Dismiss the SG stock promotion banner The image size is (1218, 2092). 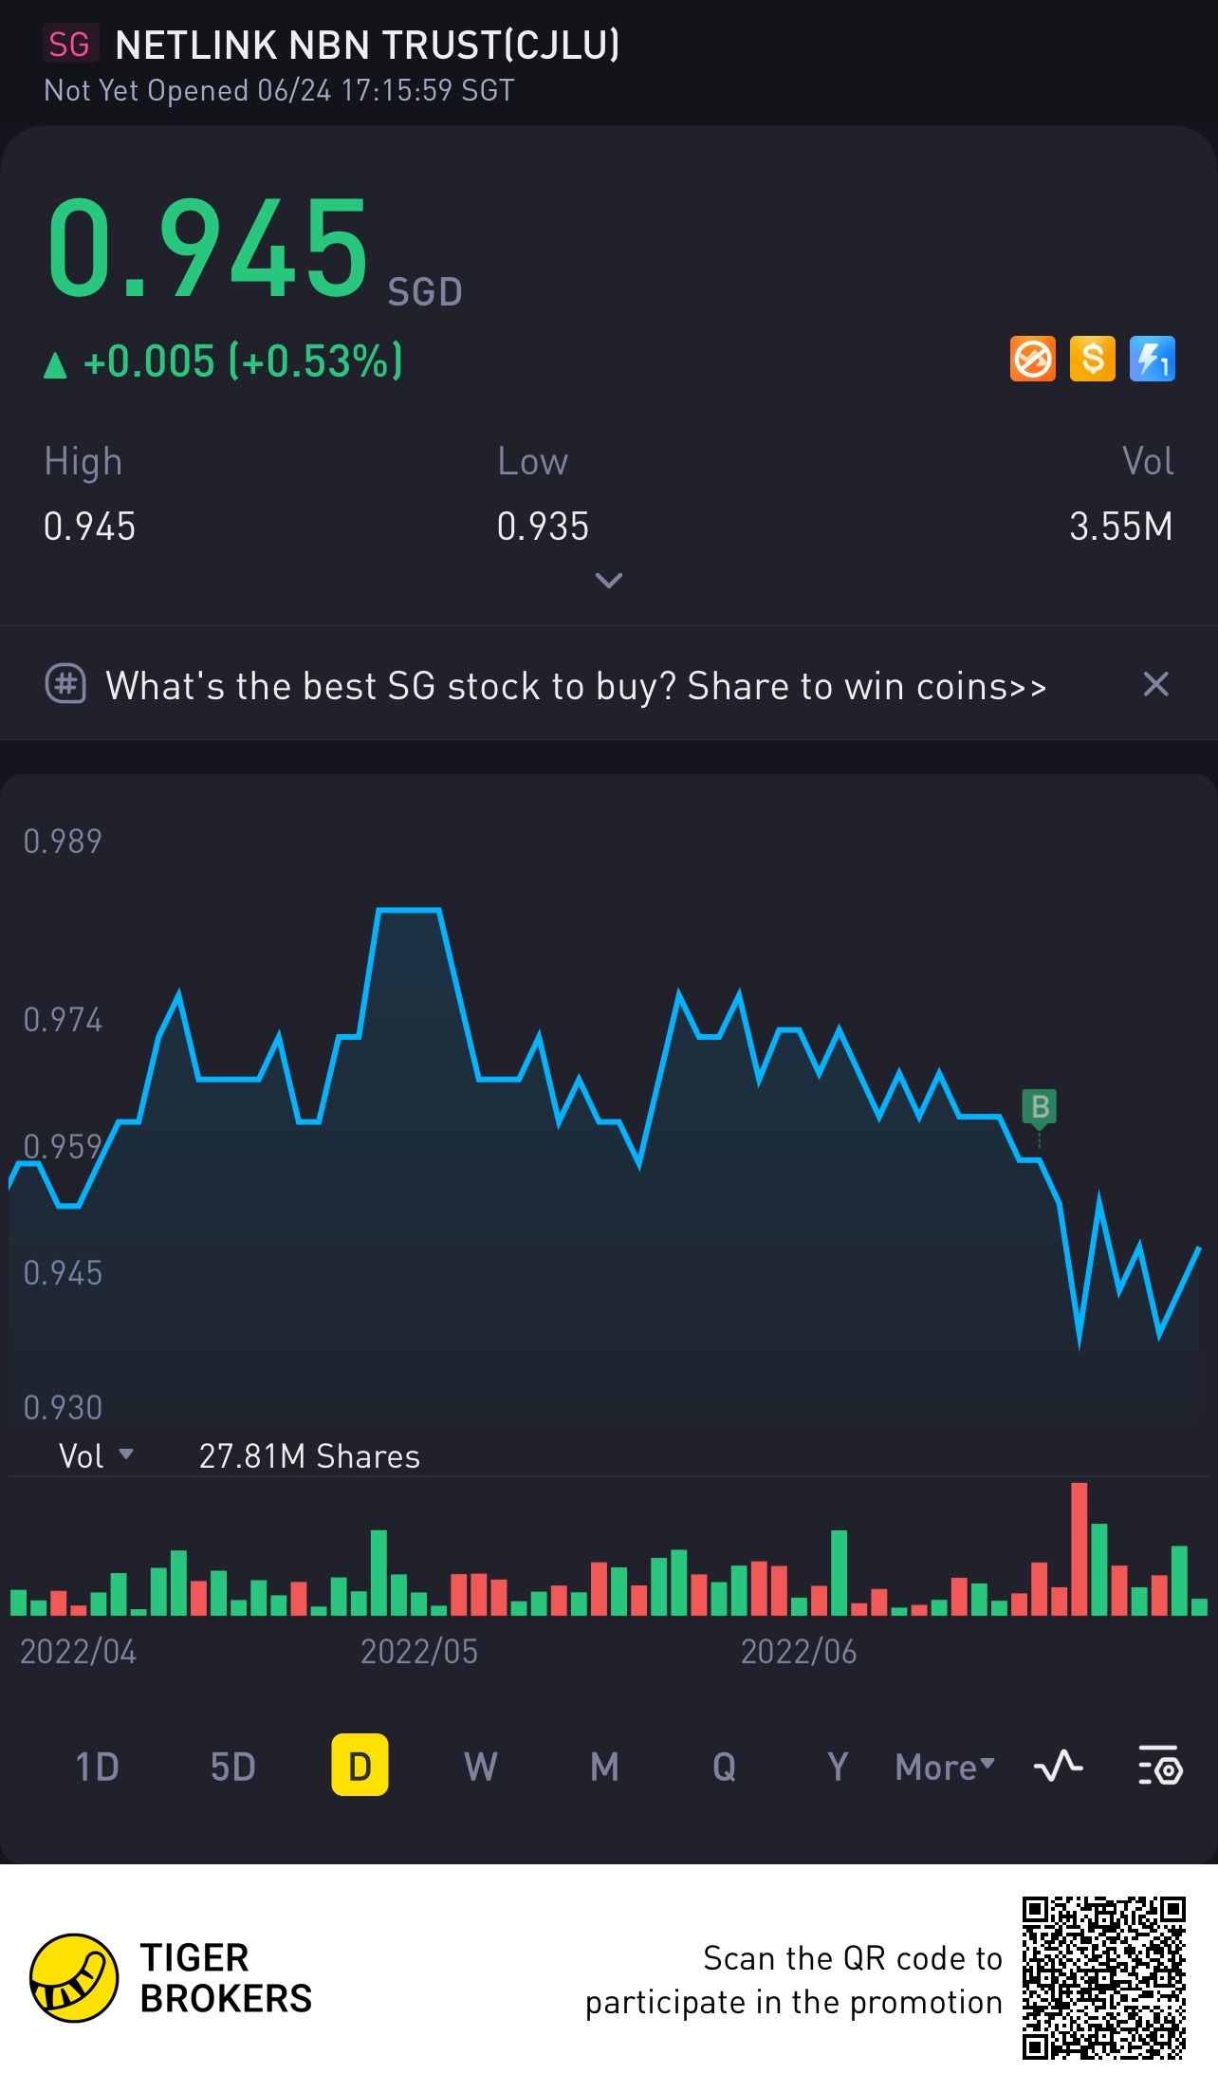[x=1155, y=684]
